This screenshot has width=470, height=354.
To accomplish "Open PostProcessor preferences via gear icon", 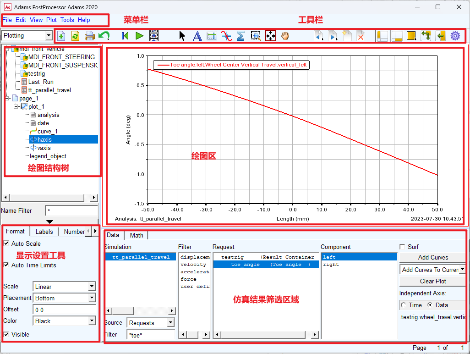I will [x=455, y=36].
